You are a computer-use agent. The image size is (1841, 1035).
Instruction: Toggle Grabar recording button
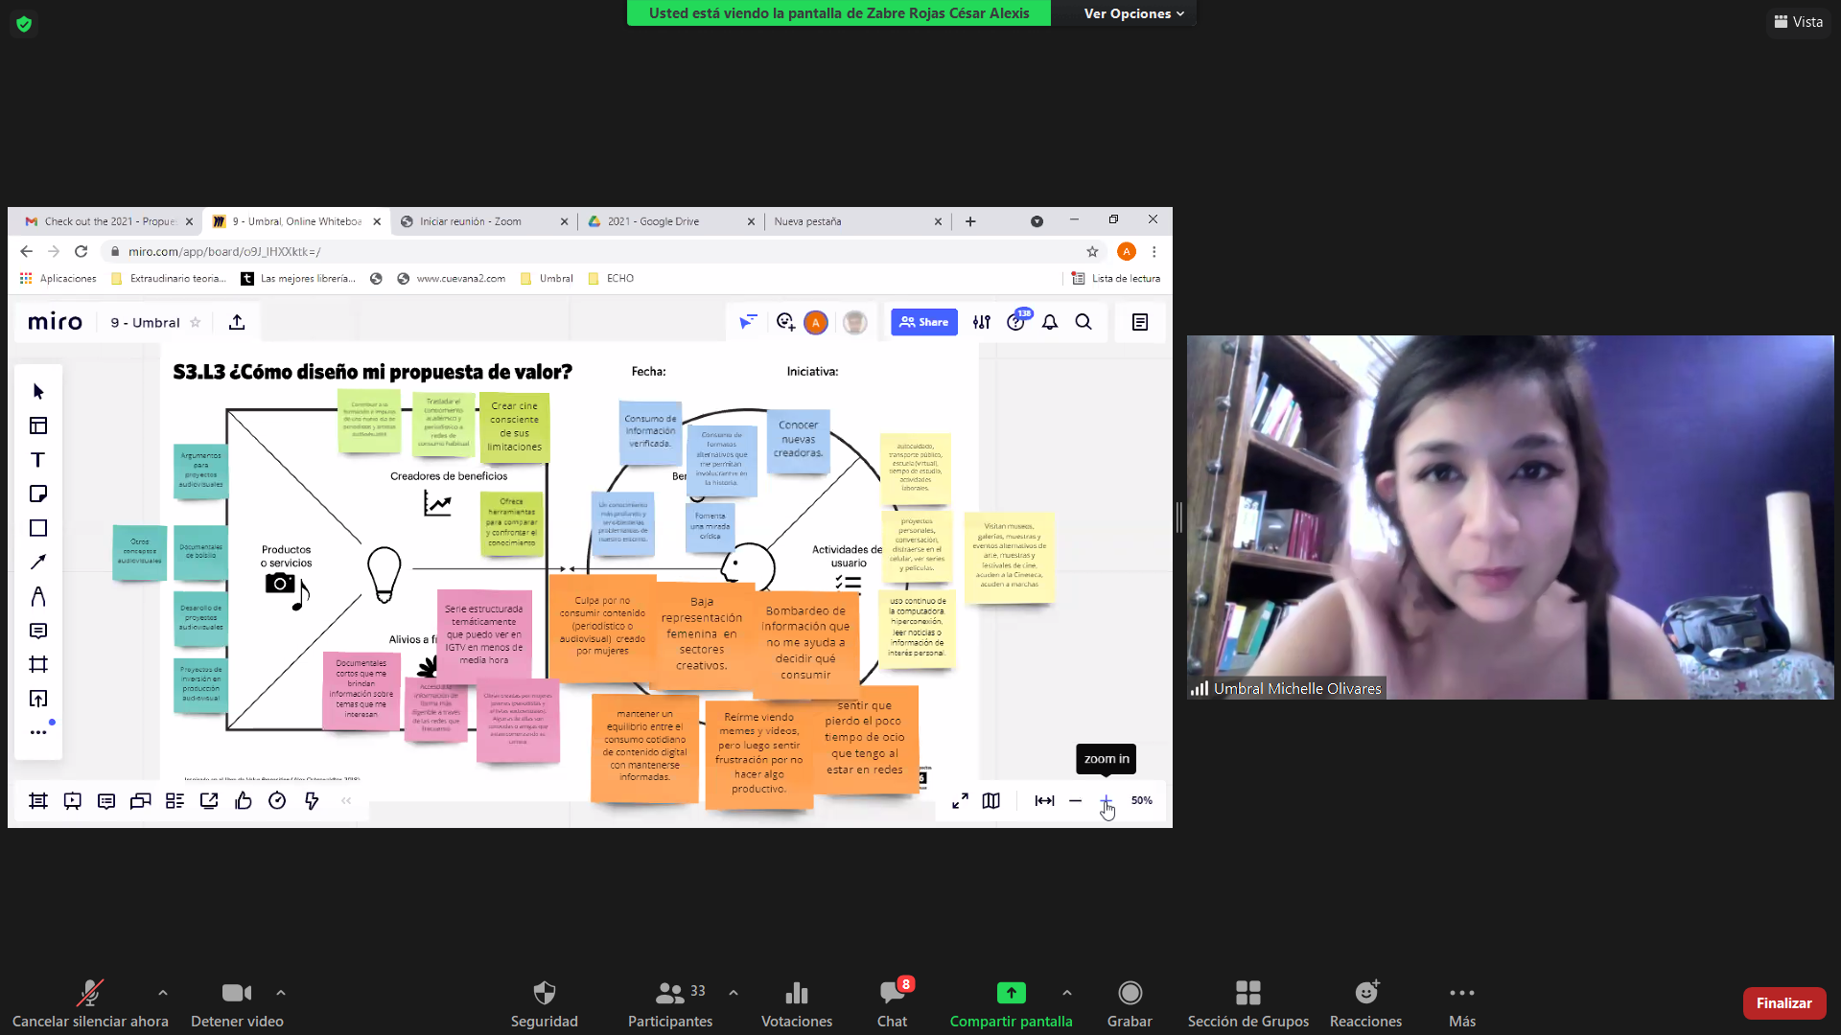coord(1130,1002)
